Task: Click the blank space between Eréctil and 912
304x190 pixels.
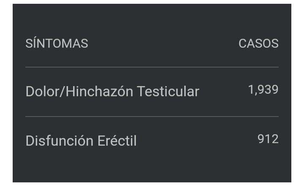Action: pyautogui.click(x=197, y=140)
